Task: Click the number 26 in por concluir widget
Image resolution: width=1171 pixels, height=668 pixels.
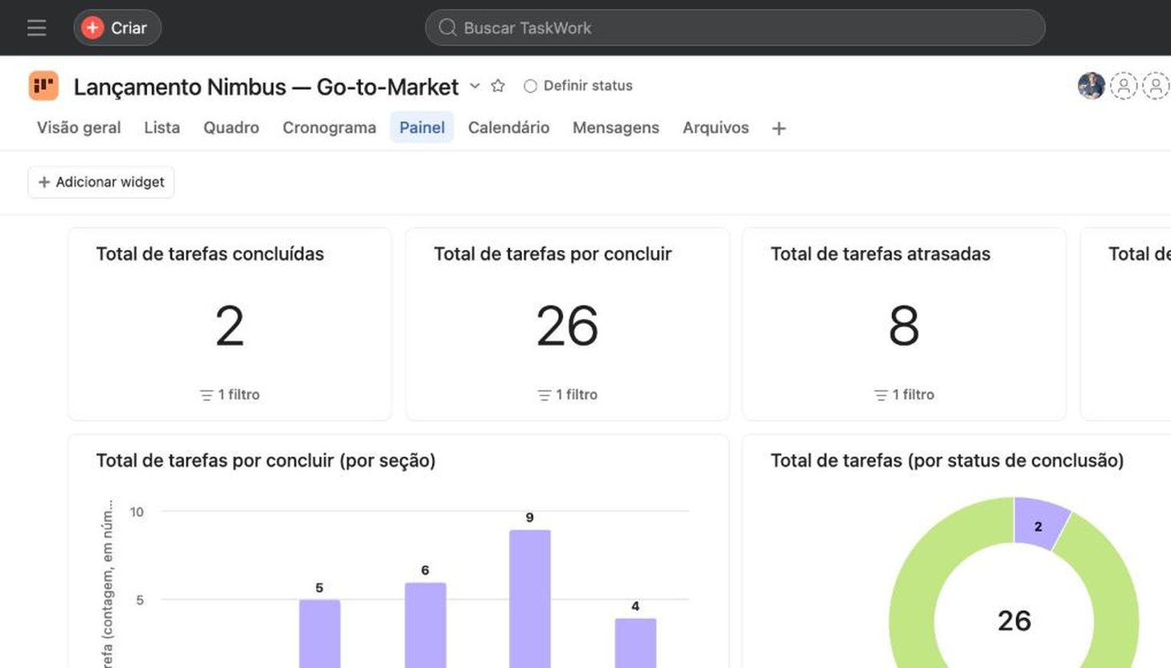Action: pyautogui.click(x=567, y=326)
